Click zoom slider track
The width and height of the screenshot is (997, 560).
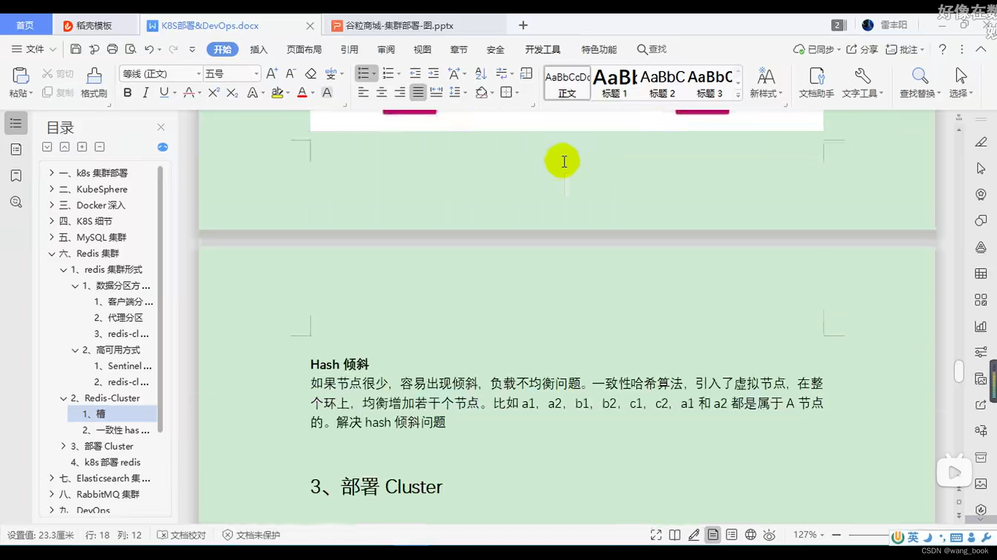click(x=868, y=535)
